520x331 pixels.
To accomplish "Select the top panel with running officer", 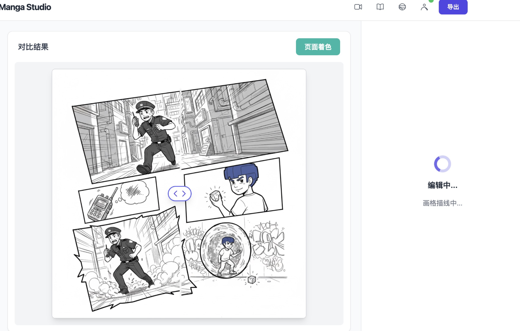I will click(x=180, y=131).
